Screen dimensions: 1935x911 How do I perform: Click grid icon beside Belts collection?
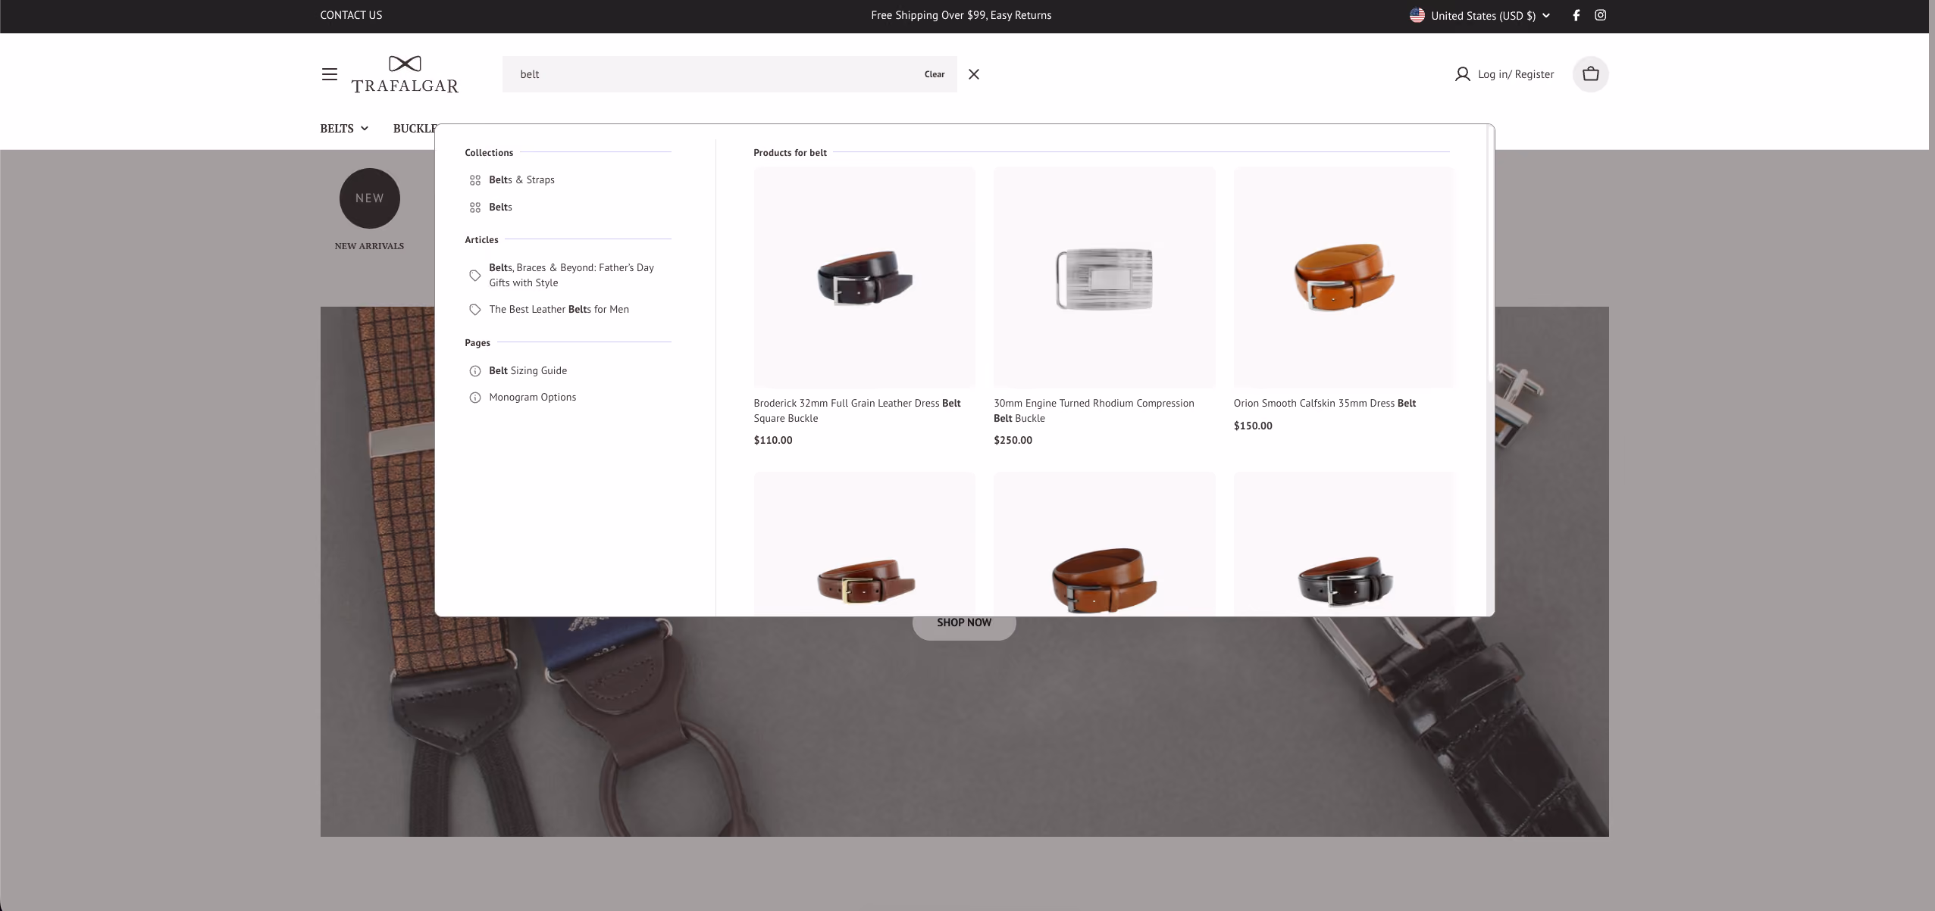point(475,207)
